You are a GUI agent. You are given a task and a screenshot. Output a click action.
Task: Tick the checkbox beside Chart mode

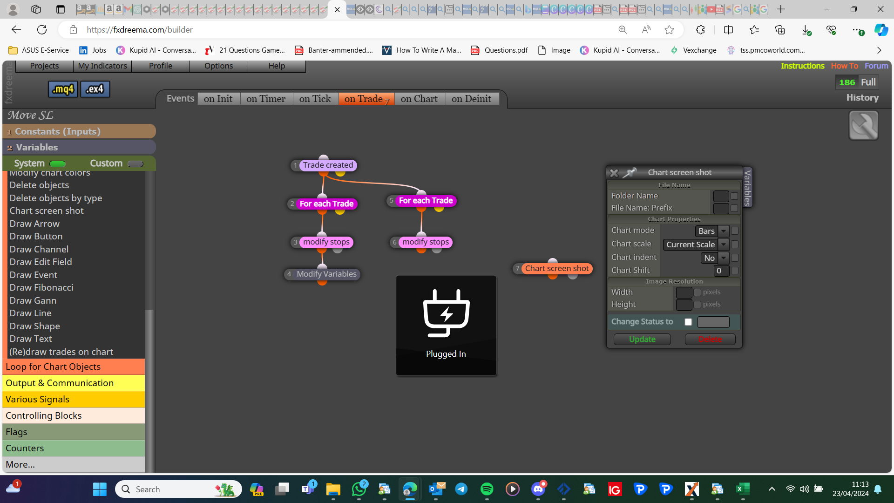(x=735, y=231)
